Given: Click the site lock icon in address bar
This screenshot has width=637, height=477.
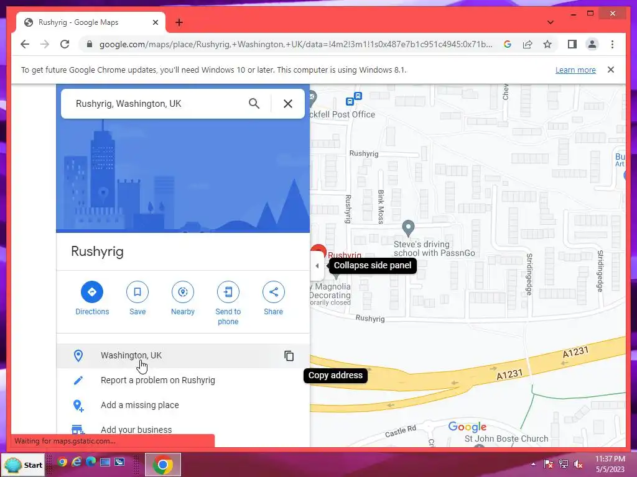Looking at the screenshot, I should pos(90,44).
